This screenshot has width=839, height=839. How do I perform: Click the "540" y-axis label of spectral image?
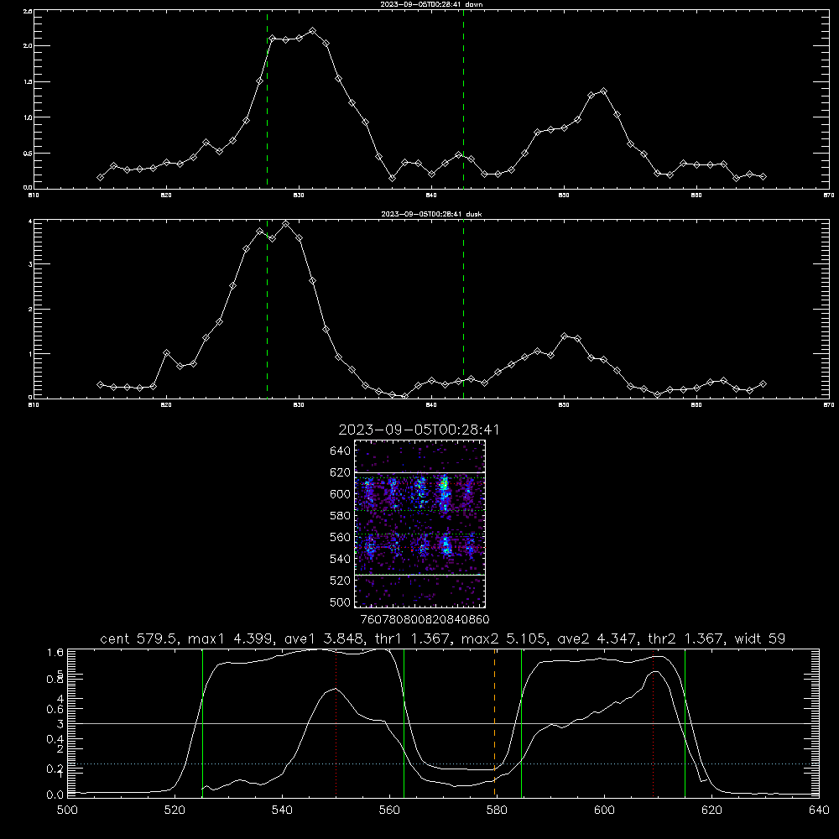[340, 559]
